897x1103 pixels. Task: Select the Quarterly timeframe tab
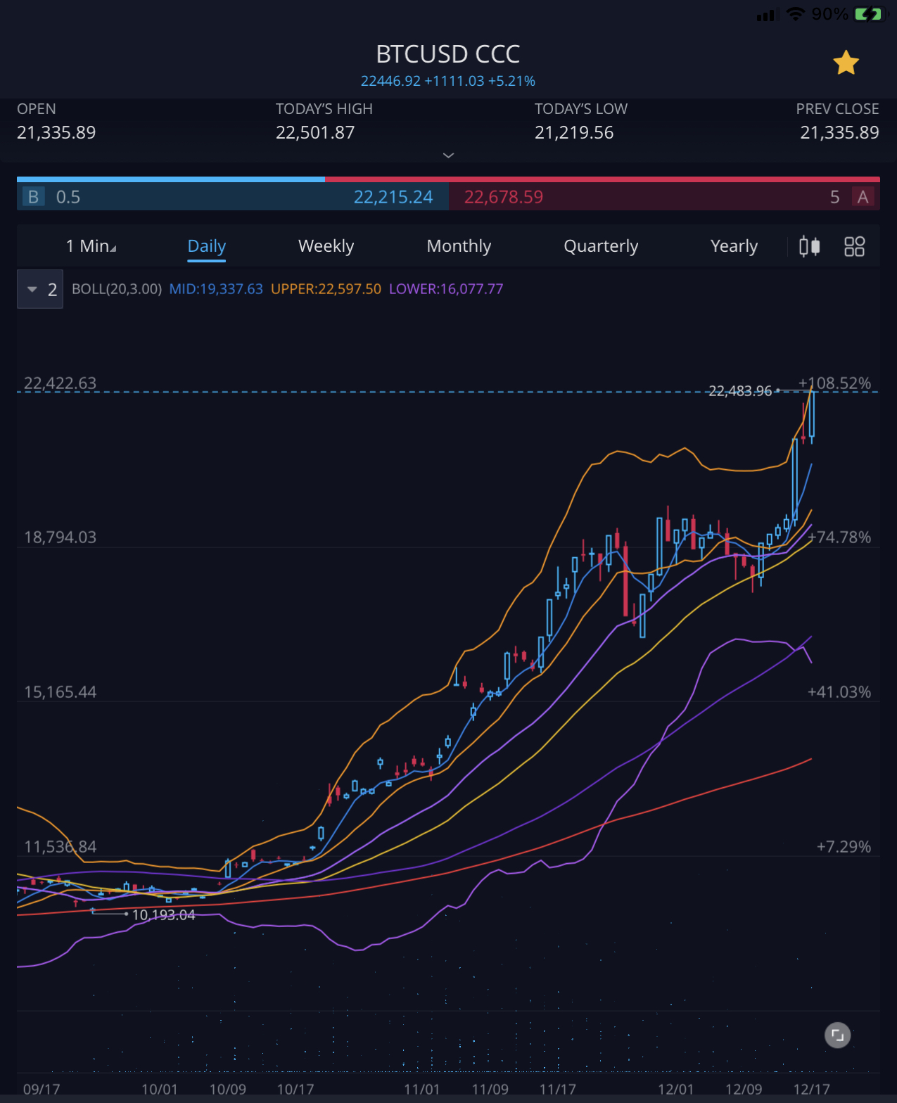tap(601, 246)
